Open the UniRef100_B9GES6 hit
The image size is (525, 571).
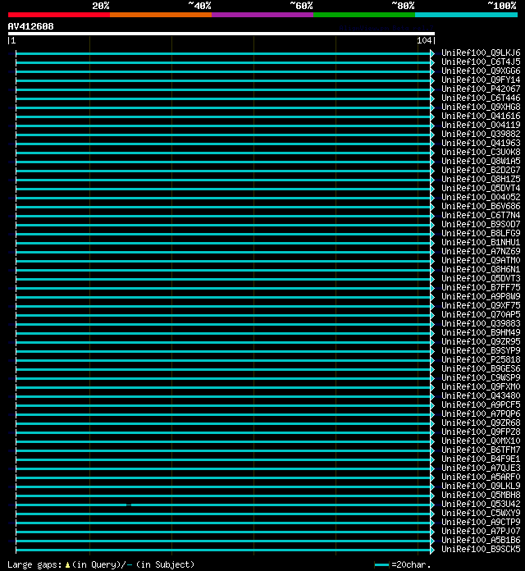click(481, 369)
